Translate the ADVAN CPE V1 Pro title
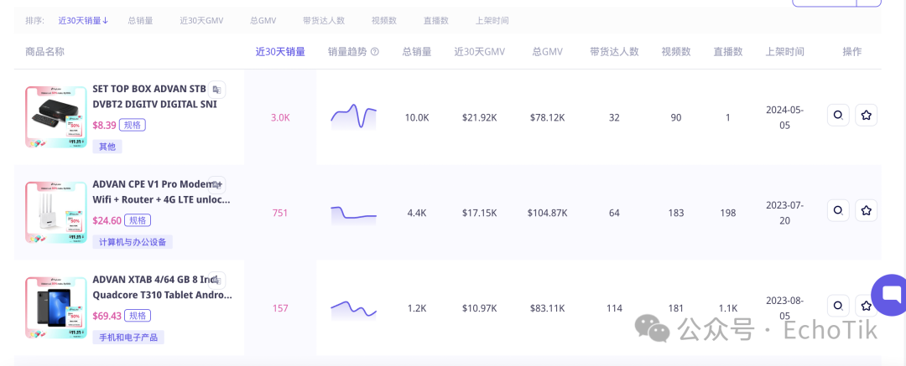 (x=217, y=184)
